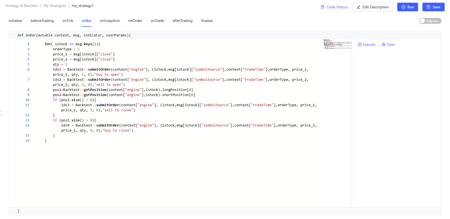This screenshot has height=219, width=450.
Task: Open the finalize tab
Action: (x=207, y=21)
